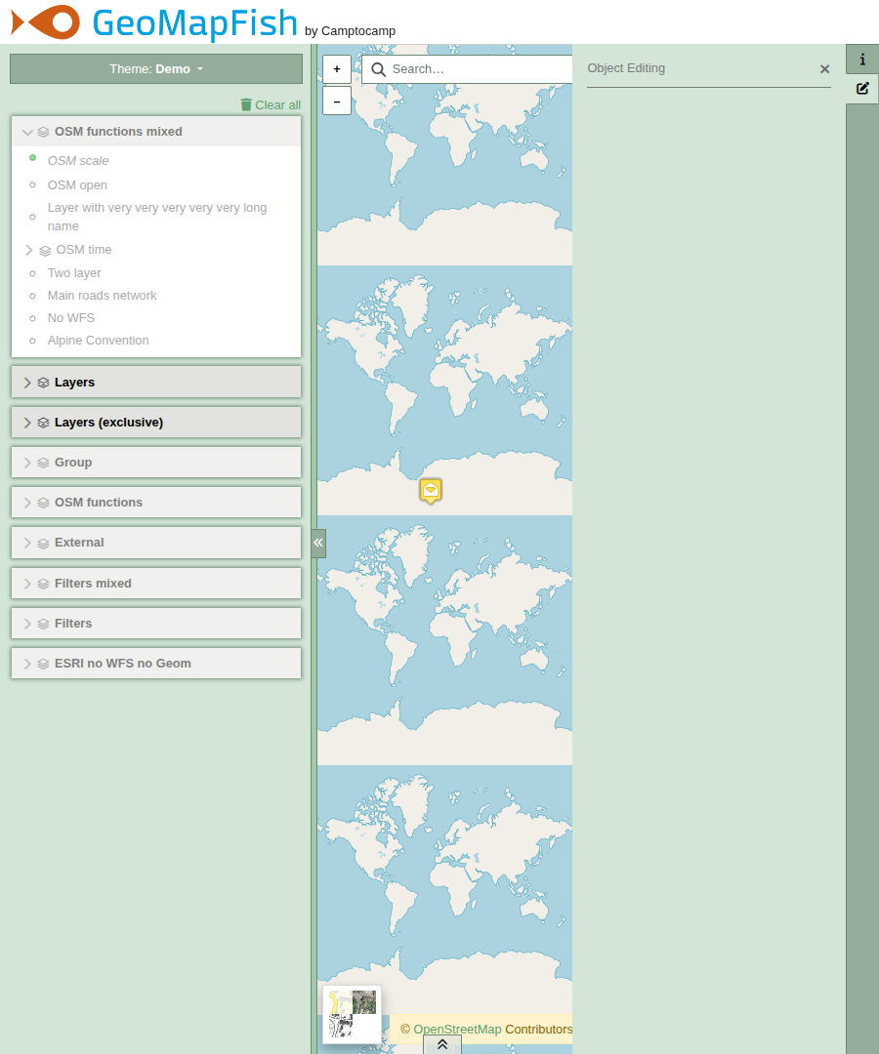The image size is (879, 1054).
Task: Click the GeoMapFish fish logo
Action: pos(46,22)
